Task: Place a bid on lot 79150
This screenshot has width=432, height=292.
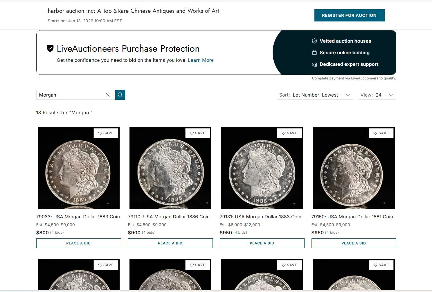Action: [354, 243]
